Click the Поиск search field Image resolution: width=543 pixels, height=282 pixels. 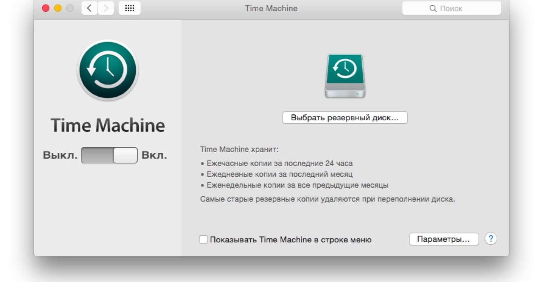[x=452, y=8]
